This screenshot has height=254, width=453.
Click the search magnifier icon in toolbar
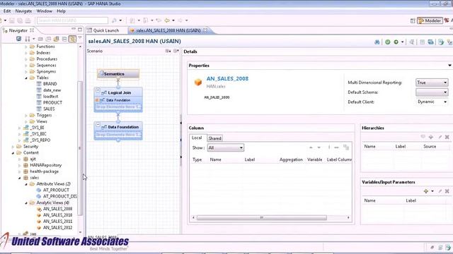click(x=114, y=20)
